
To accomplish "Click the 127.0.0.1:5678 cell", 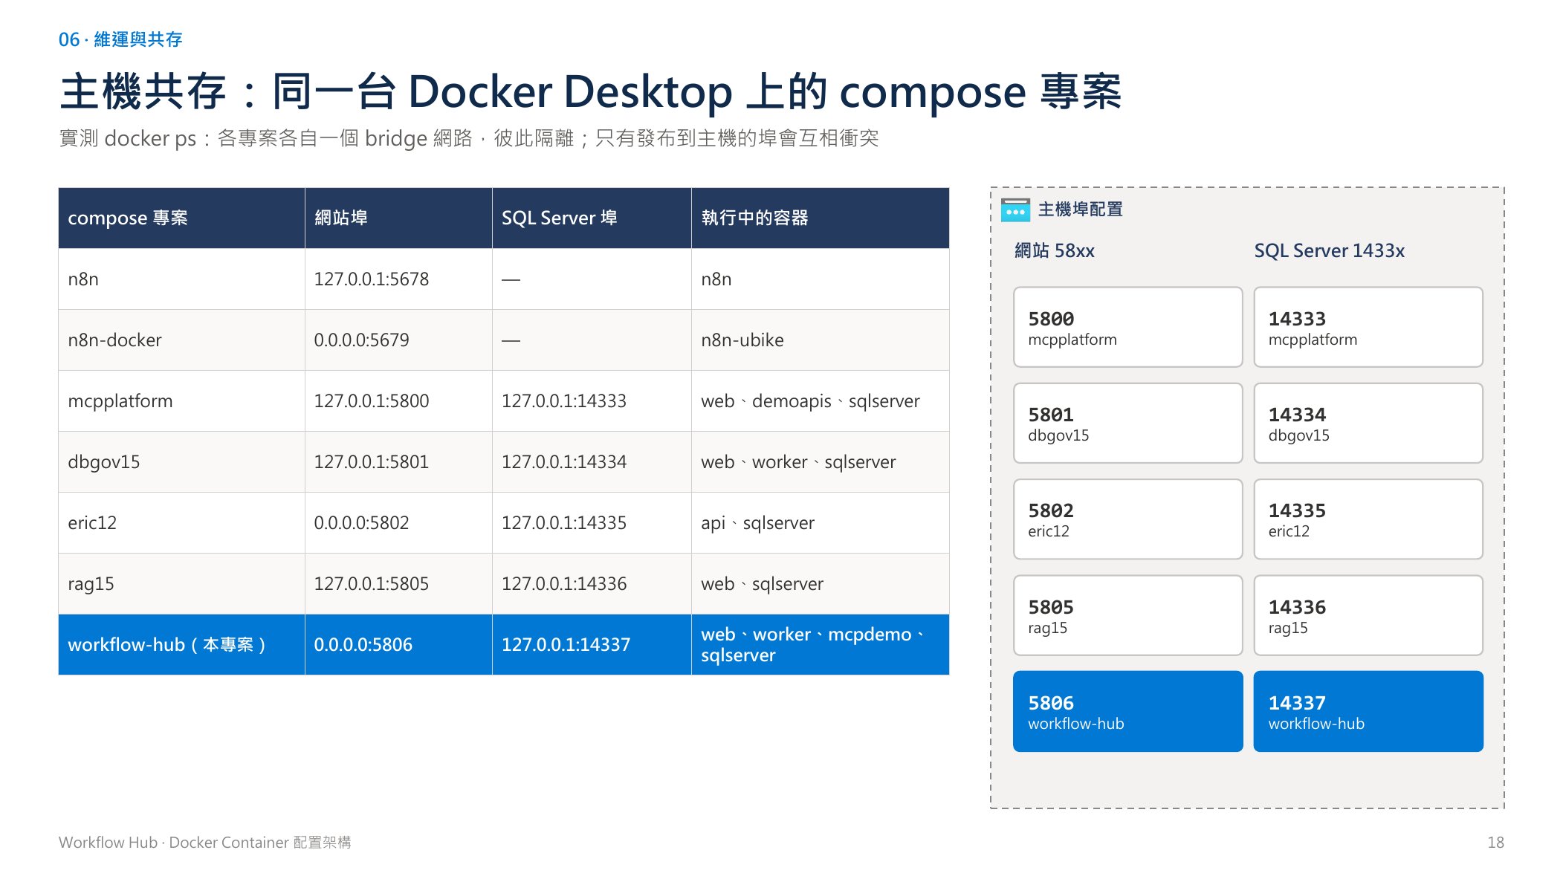I will coord(398,279).
